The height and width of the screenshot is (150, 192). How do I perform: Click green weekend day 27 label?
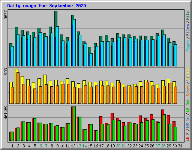(157, 146)
